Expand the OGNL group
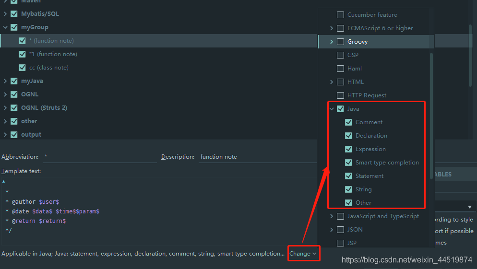 point(5,94)
